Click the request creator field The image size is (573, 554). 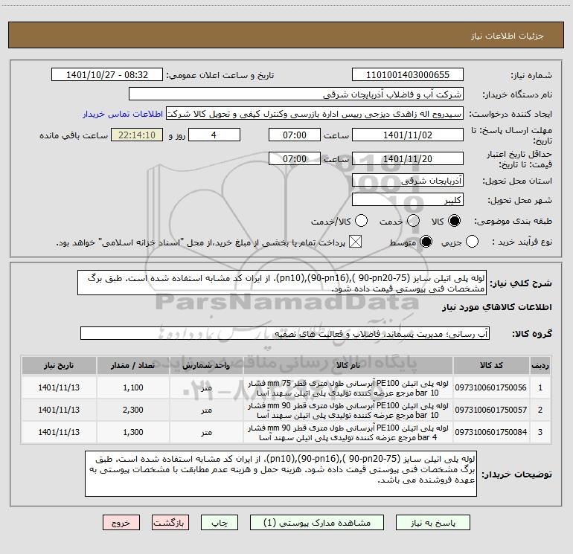tap(315, 114)
